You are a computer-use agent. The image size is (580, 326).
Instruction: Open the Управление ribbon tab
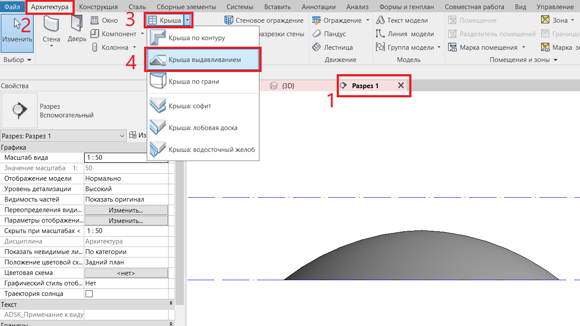point(555,7)
